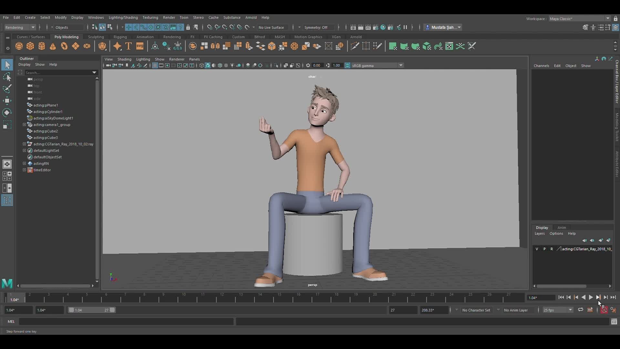Select the SVG creation tool on the shelf
This screenshot has width=620, height=349.
tap(139, 46)
